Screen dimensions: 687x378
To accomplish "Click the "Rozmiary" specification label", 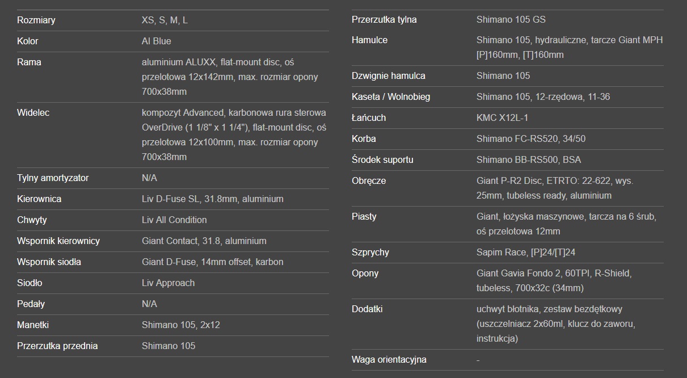I will click(x=36, y=20).
